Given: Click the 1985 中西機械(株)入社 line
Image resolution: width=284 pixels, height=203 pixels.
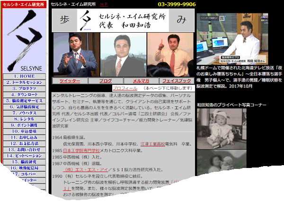Looking at the screenshot, I should 77,157.
